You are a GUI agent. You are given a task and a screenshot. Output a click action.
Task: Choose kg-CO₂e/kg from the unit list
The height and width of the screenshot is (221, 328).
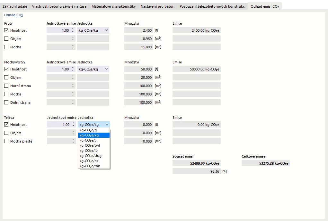(94, 135)
